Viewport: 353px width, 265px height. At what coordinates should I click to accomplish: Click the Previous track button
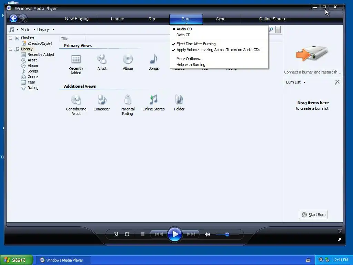(x=159, y=234)
